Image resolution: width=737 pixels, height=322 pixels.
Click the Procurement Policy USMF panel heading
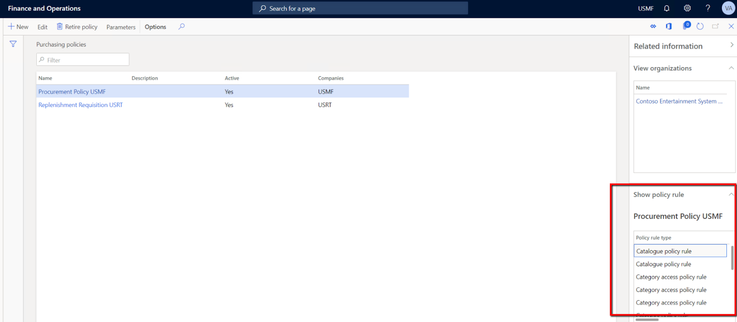click(678, 216)
